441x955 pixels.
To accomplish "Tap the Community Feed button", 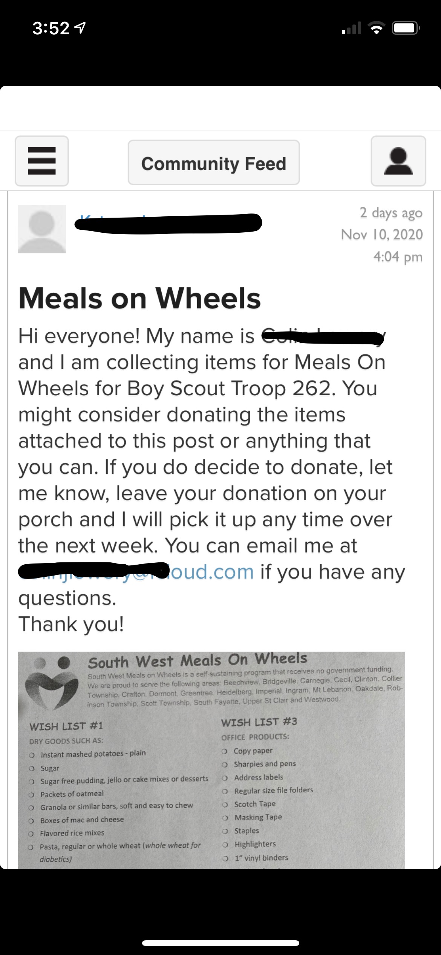I will [x=214, y=163].
